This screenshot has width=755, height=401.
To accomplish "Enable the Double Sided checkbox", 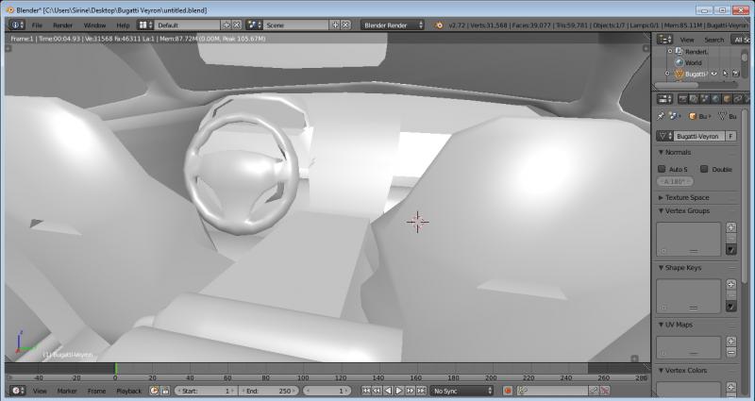I will point(704,169).
